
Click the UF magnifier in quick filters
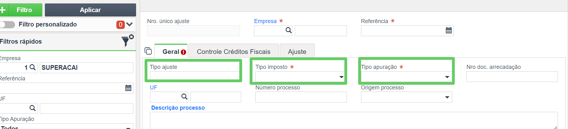(32, 108)
